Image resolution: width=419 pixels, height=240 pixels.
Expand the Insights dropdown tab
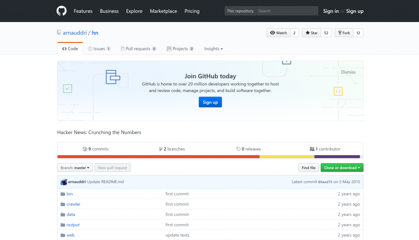click(x=214, y=49)
